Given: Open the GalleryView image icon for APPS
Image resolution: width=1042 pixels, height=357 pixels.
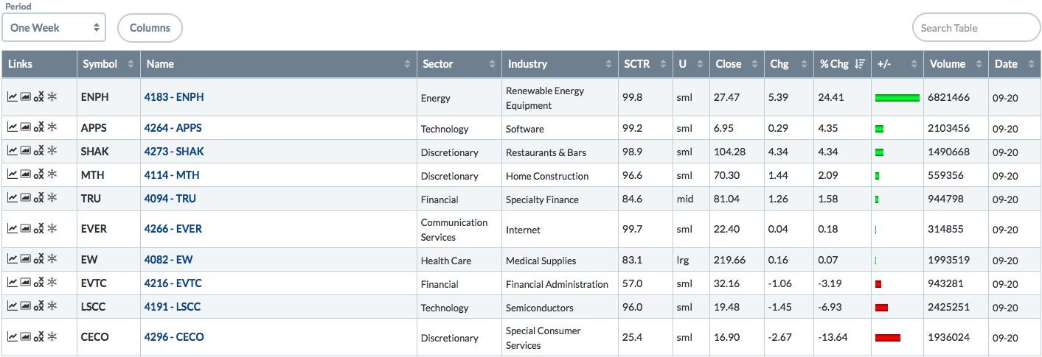Looking at the screenshot, I should click(25, 127).
